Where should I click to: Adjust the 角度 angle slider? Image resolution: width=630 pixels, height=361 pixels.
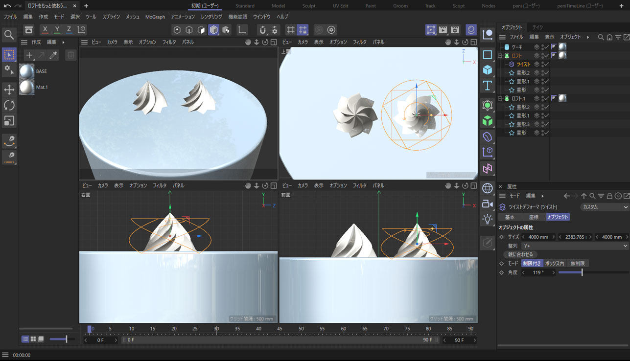pos(582,272)
